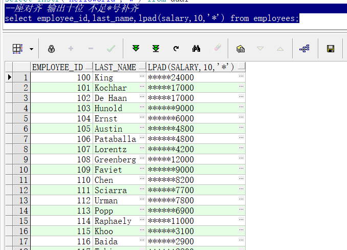Fetch next page with green arrow
The height and width of the screenshot is (250, 347).
coord(136,48)
